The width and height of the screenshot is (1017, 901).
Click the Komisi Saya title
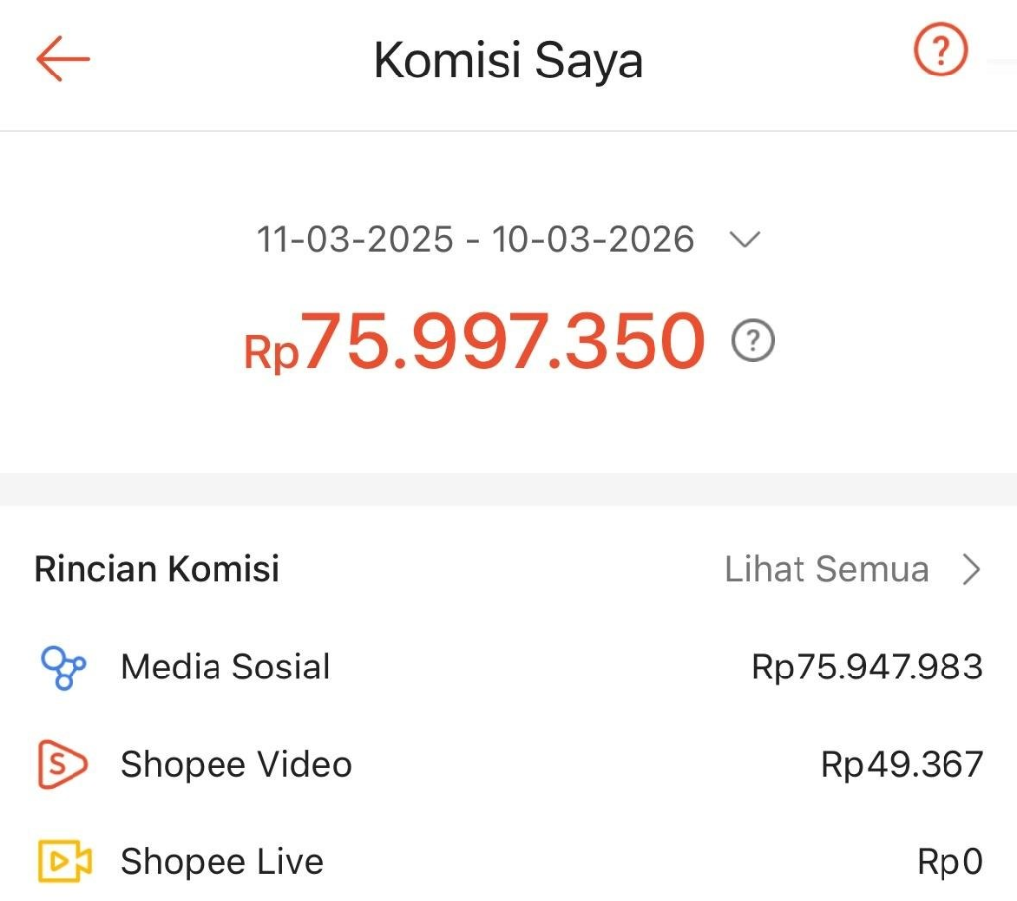(508, 60)
